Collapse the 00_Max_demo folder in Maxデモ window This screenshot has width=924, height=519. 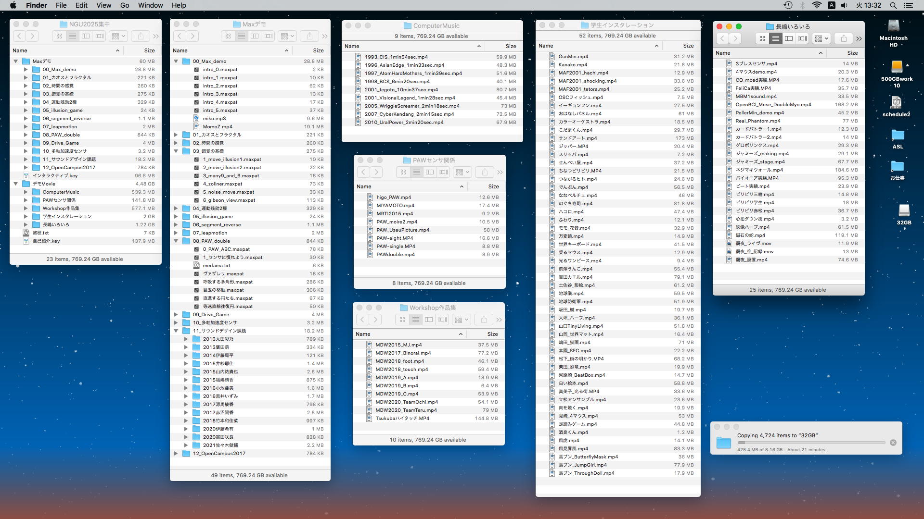click(176, 62)
